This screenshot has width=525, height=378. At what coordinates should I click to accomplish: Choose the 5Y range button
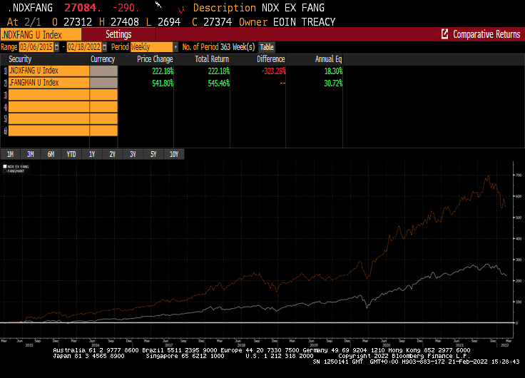pos(153,154)
